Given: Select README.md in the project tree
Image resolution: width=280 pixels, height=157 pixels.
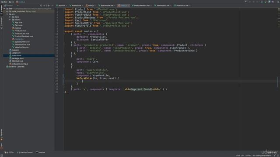Looking at the screenshot, I should [16, 61].
